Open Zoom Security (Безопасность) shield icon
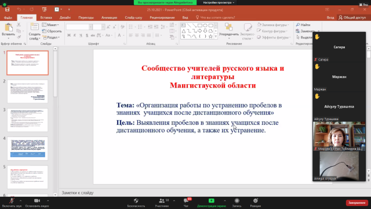 [x=136, y=201]
